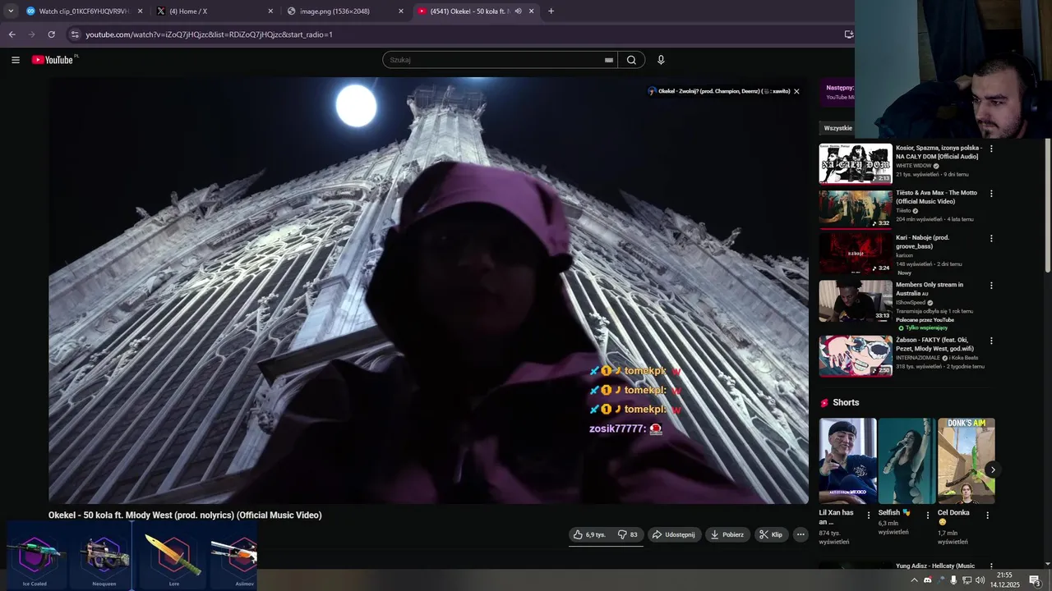Play Żabson FAKTY thumbnail

click(x=856, y=356)
